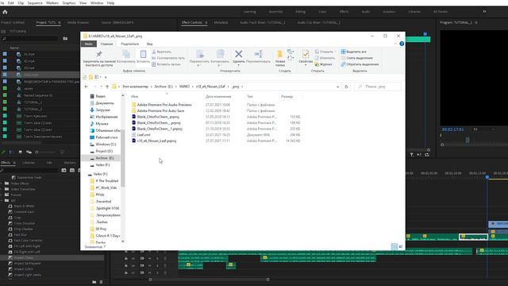The image size is (508, 286).
Task: Click Invert Selection (Обратить выделение) button
Action: [x=360, y=64]
